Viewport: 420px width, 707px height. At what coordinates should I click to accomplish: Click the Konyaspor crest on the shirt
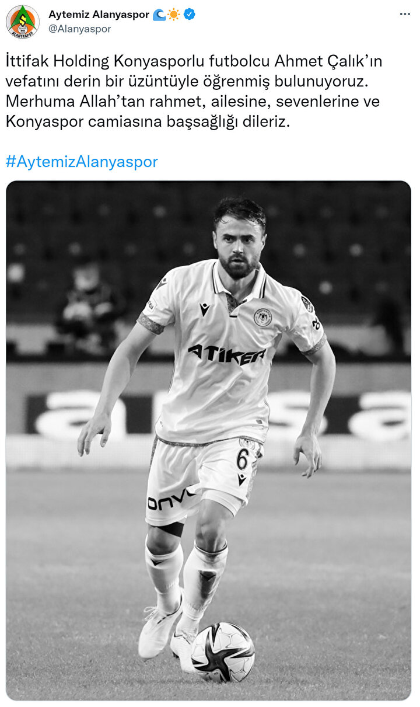click(262, 317)
